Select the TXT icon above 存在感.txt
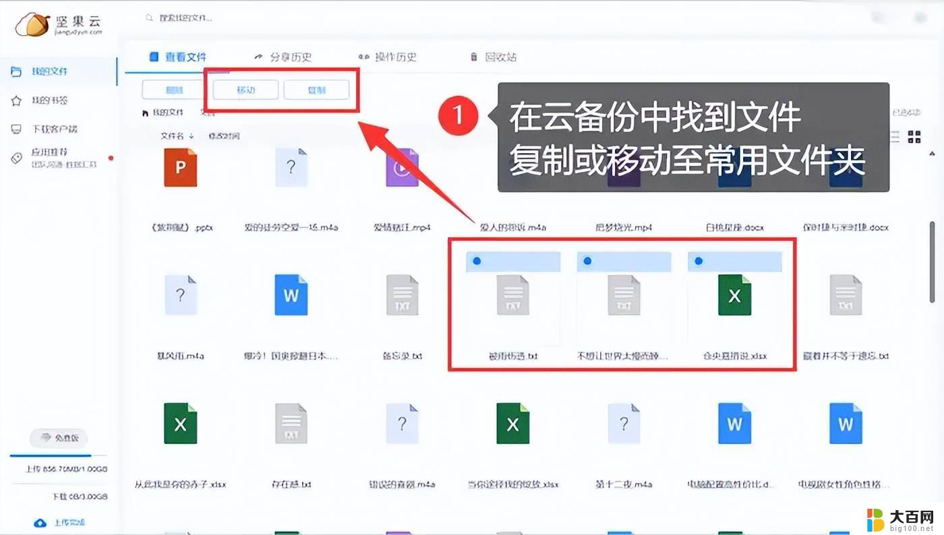 (x=291, y=424)
